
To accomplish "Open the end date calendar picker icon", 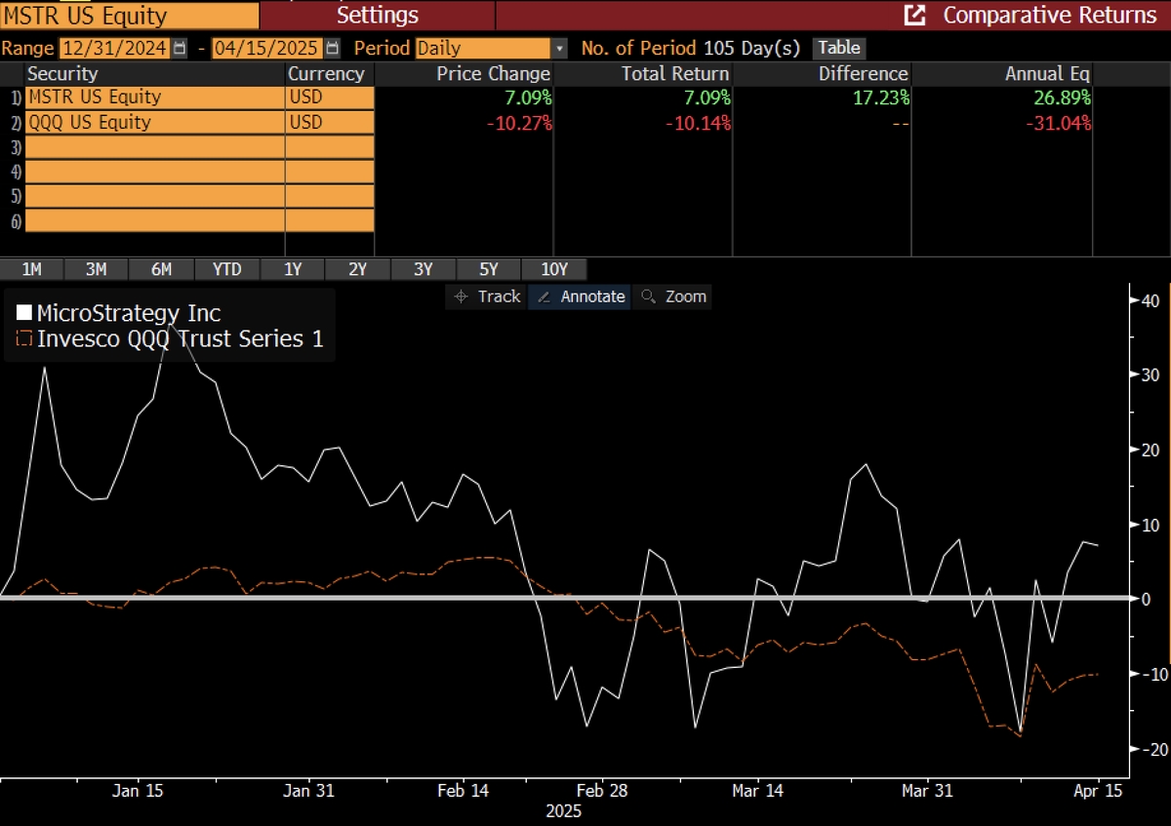I will pyautogui.click(x=333, y=48).
